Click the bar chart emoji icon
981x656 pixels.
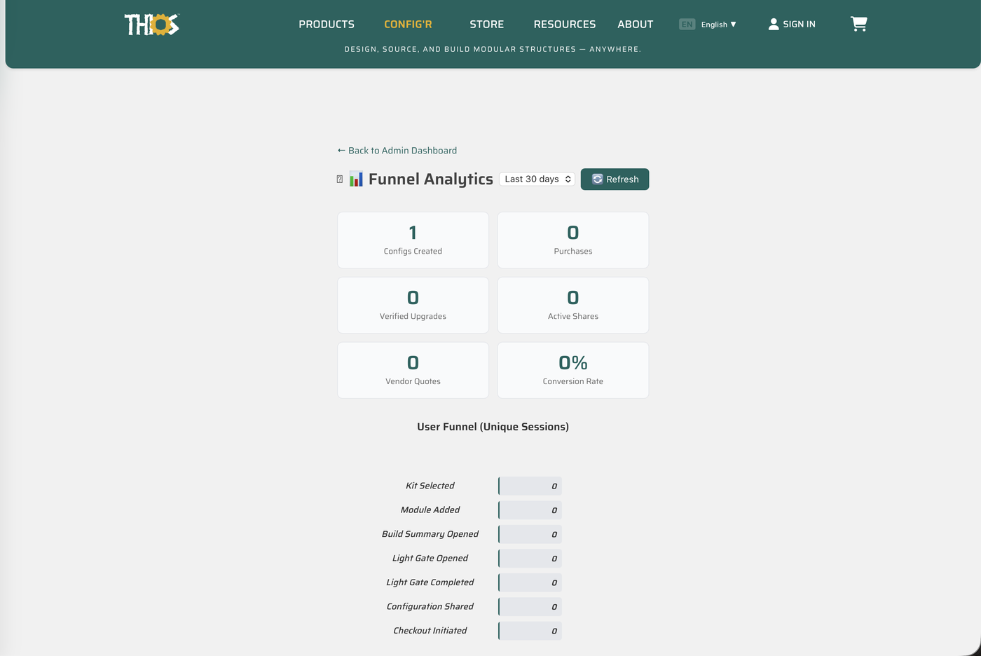tap(356, 179)
